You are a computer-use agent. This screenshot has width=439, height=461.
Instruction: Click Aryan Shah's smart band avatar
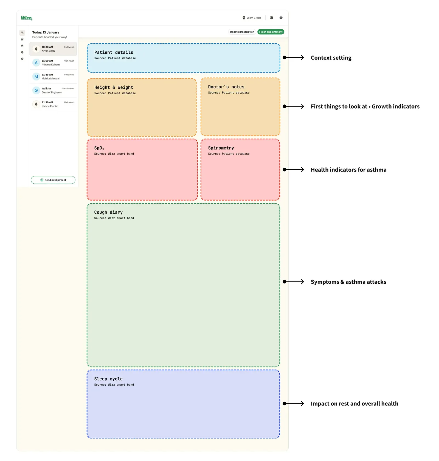click(x=36, y=49)
